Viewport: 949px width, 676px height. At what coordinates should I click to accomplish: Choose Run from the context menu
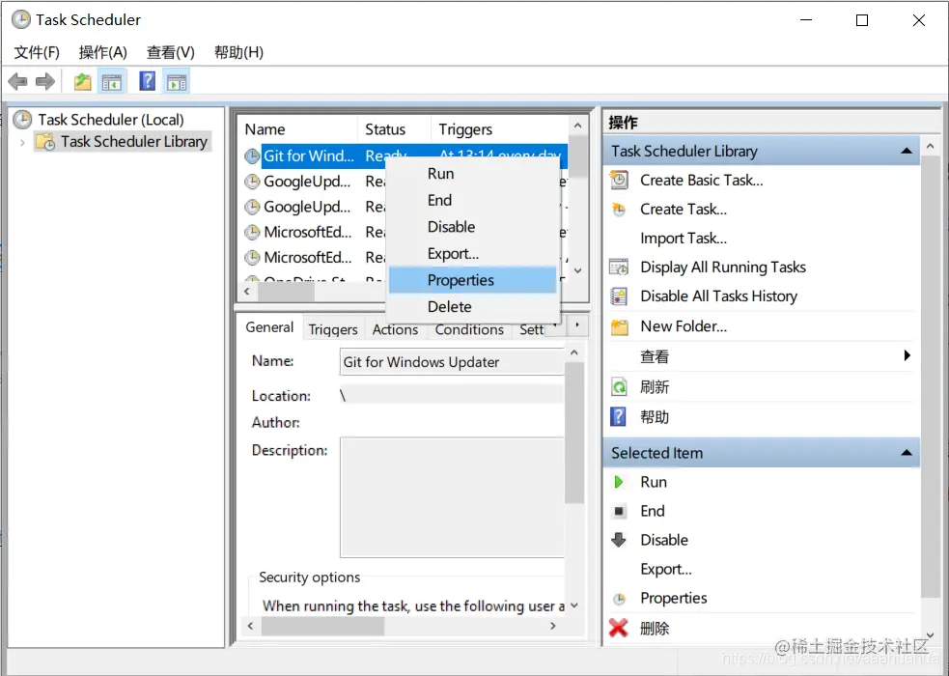click(x=473, y=174)
